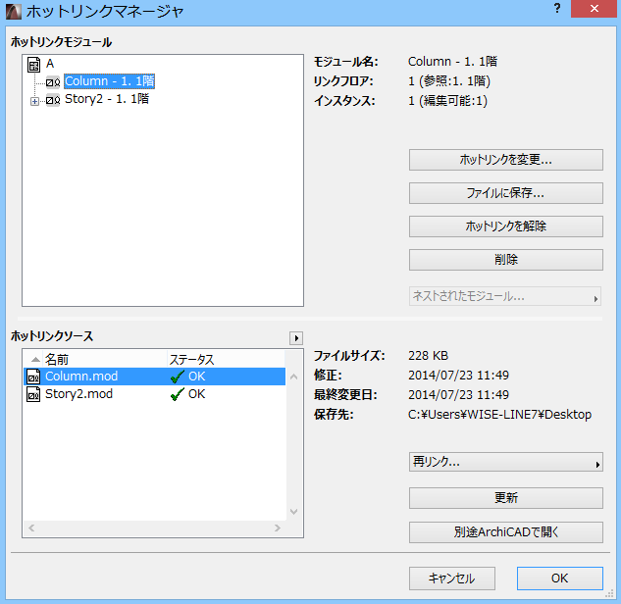Select Column - 1. 1階 in module tree
The height and width of the screenshot is (604, 621).
point(109,81)
